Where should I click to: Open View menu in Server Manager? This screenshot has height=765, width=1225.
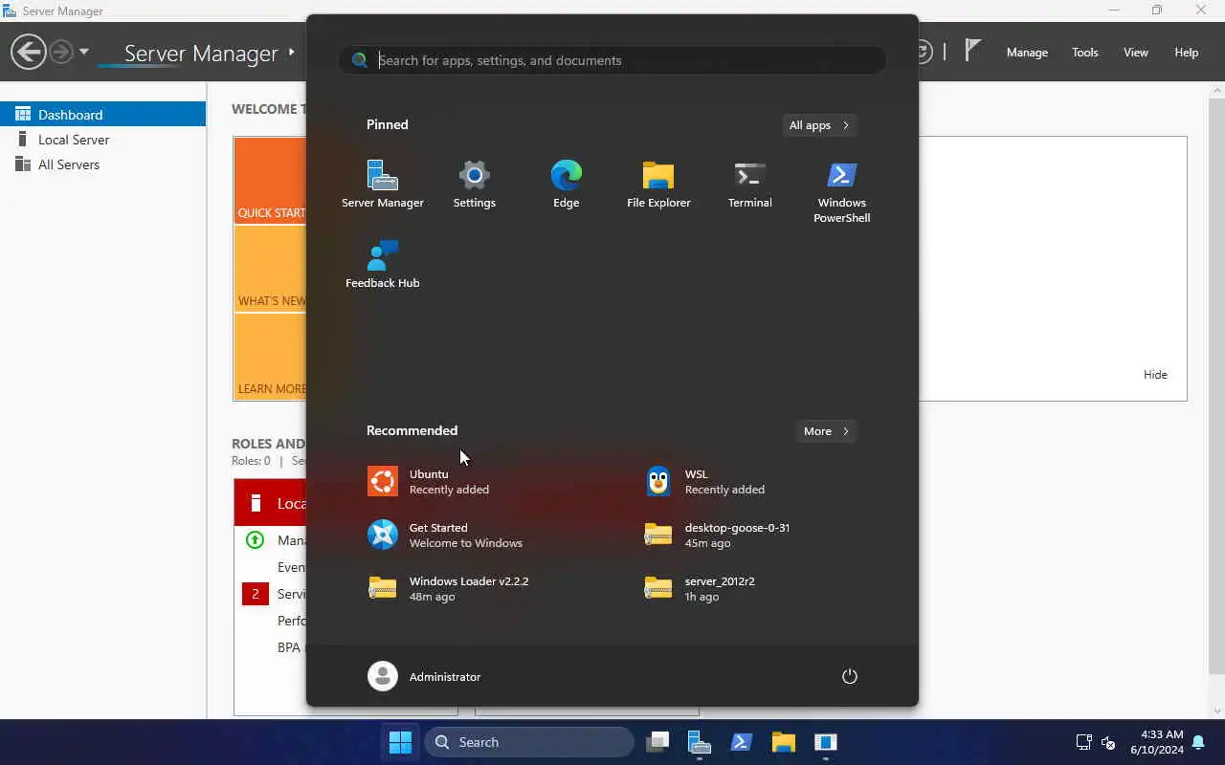1136,53
